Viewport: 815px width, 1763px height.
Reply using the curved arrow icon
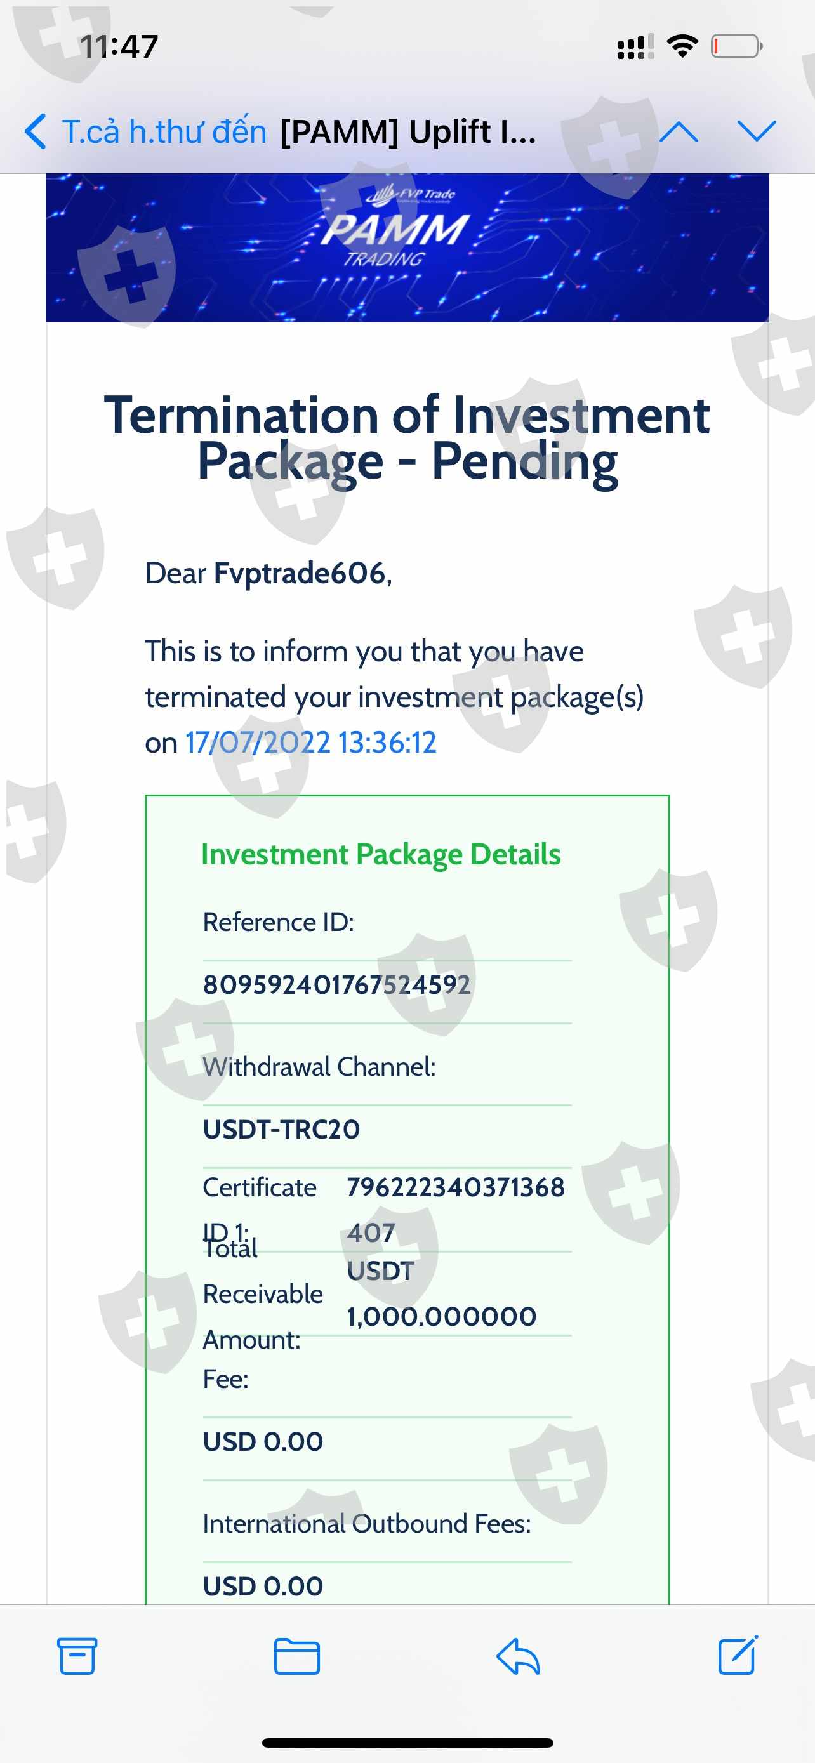[x=518, y=1656]
